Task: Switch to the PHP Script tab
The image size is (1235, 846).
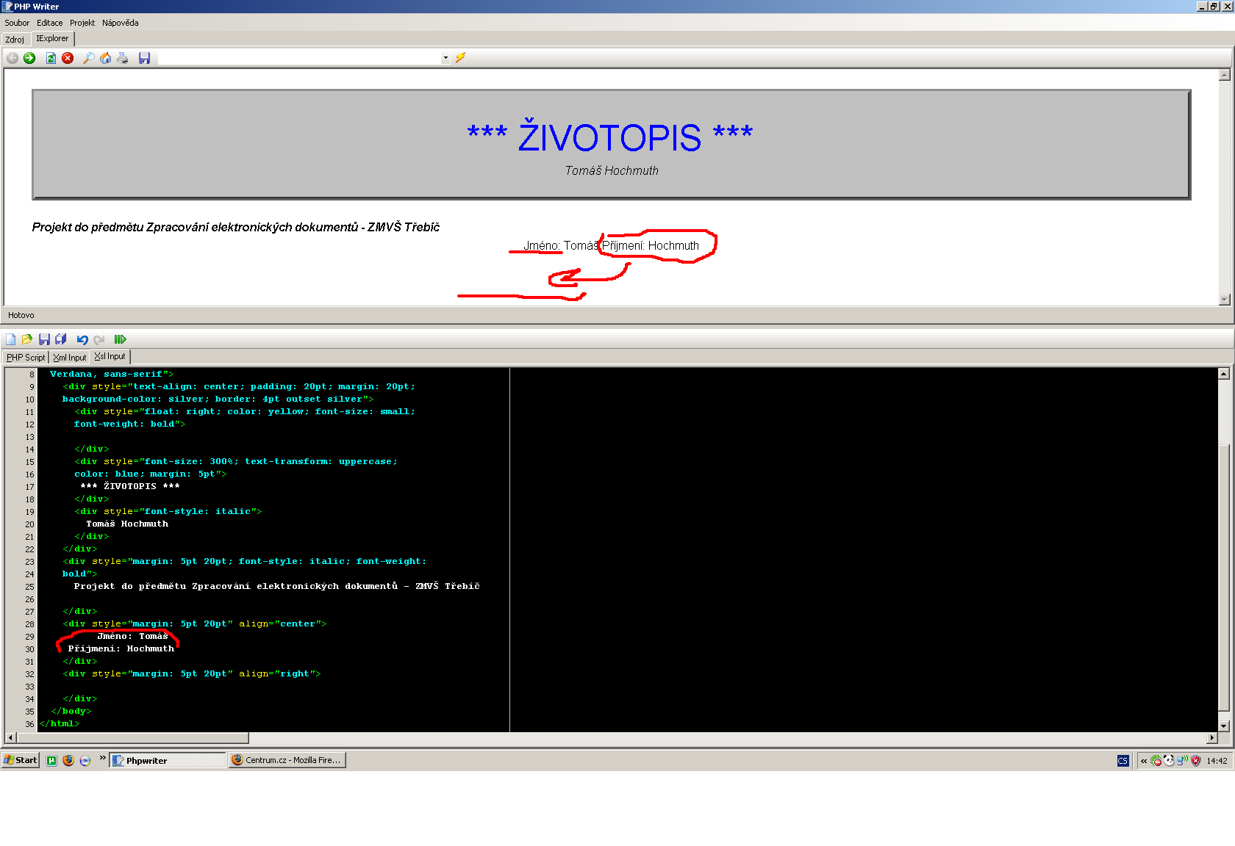Action: click(26, 358)
